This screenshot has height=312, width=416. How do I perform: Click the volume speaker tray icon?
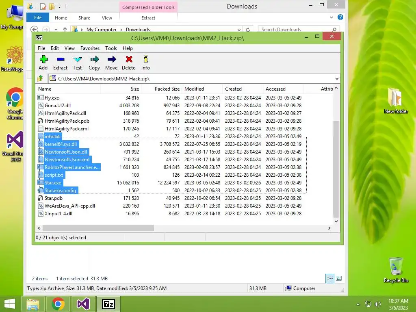378,304
